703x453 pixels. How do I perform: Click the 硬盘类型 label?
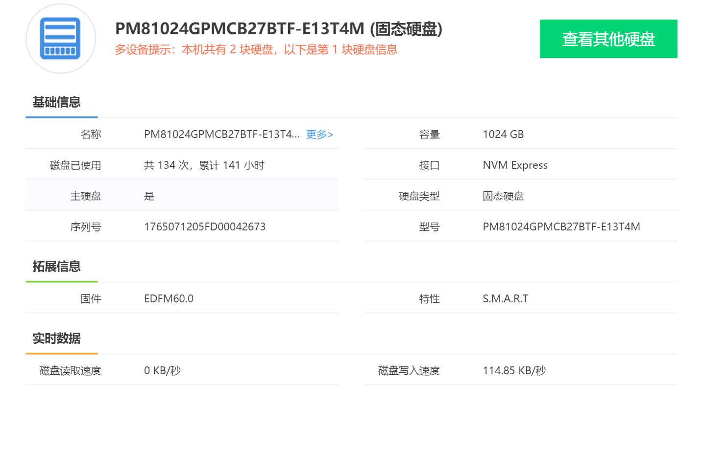coord(419,196)
